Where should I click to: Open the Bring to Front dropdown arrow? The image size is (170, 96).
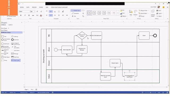[x=148, y=11]
